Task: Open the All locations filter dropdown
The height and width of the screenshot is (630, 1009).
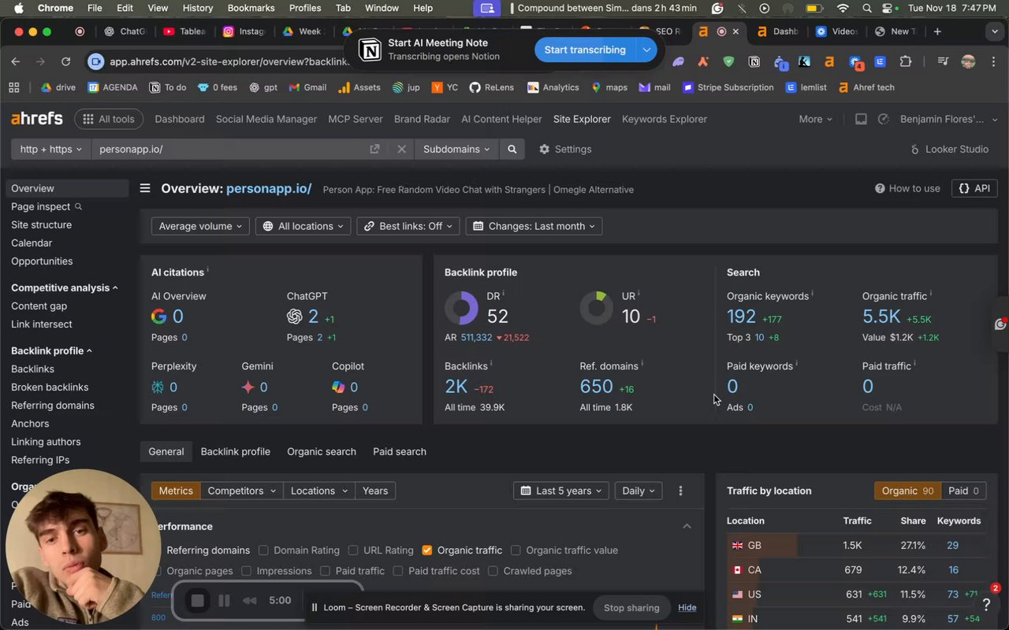Action: point(303,226)
